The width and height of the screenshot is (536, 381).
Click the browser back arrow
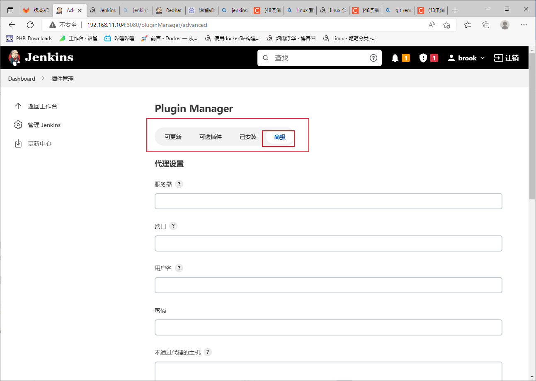12,25
